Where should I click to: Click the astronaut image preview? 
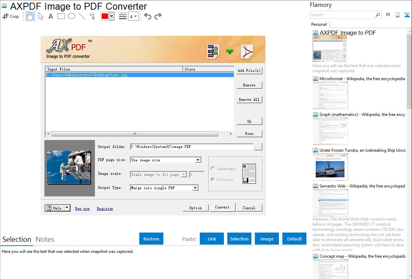pyautogui.click(x=69, y=168)
